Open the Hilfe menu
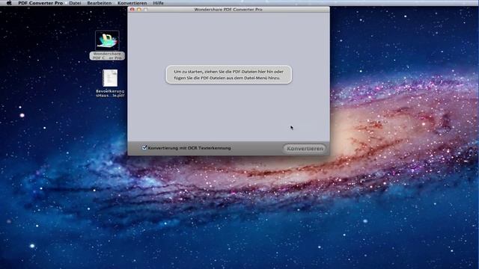 (158, 3)
